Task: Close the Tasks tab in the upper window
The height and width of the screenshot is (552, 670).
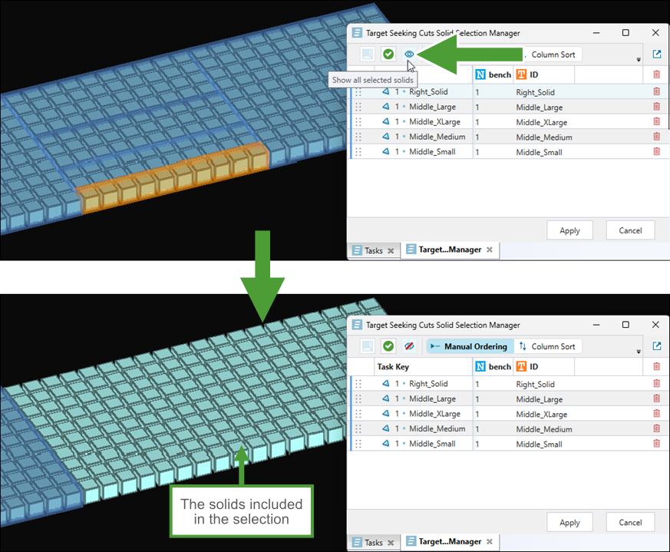Action: [x=391, y=251]
